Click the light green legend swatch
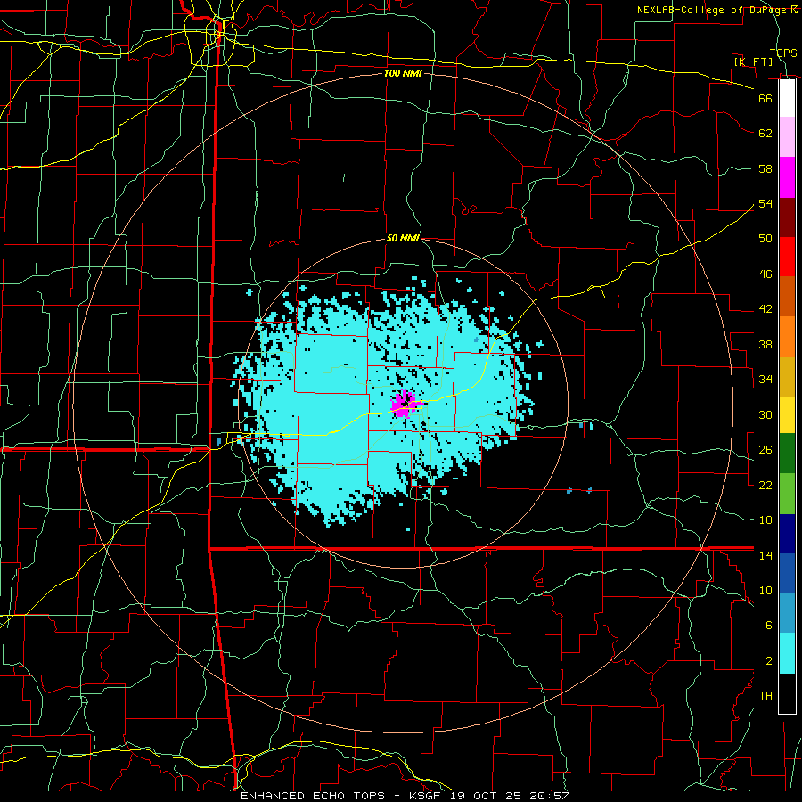Viewport: 802px width, 802px height. [x=787, y=494]
